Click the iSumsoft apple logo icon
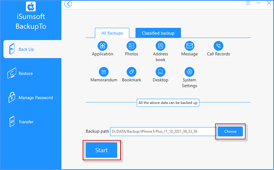This screenshot has height=170, width=274. (31, 6)
